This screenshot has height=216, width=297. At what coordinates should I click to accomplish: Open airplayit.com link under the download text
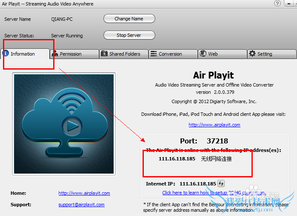[214, 125]
